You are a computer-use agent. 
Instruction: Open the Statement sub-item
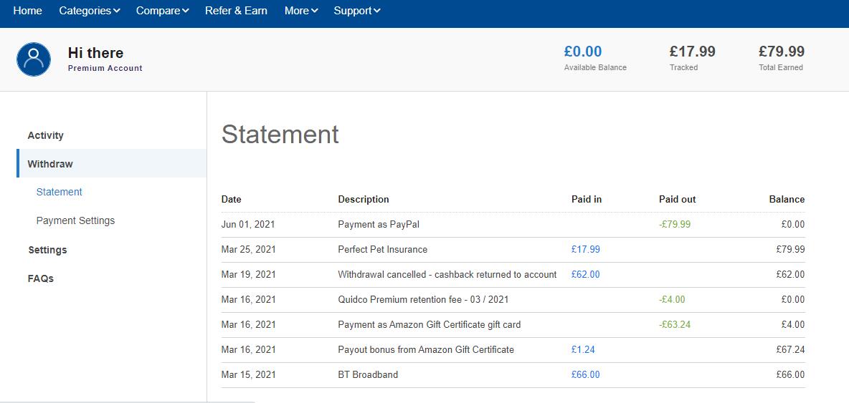coord(60,192)
